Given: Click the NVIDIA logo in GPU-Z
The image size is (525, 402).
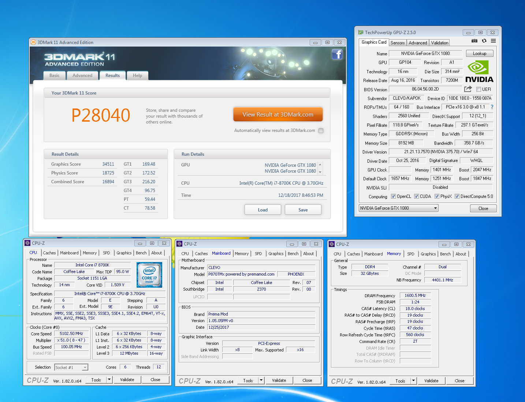Looking at the screenshot, I should (x=479, y=72).
